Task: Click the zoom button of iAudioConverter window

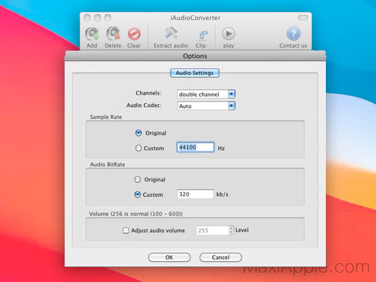Action: [108, 18]
